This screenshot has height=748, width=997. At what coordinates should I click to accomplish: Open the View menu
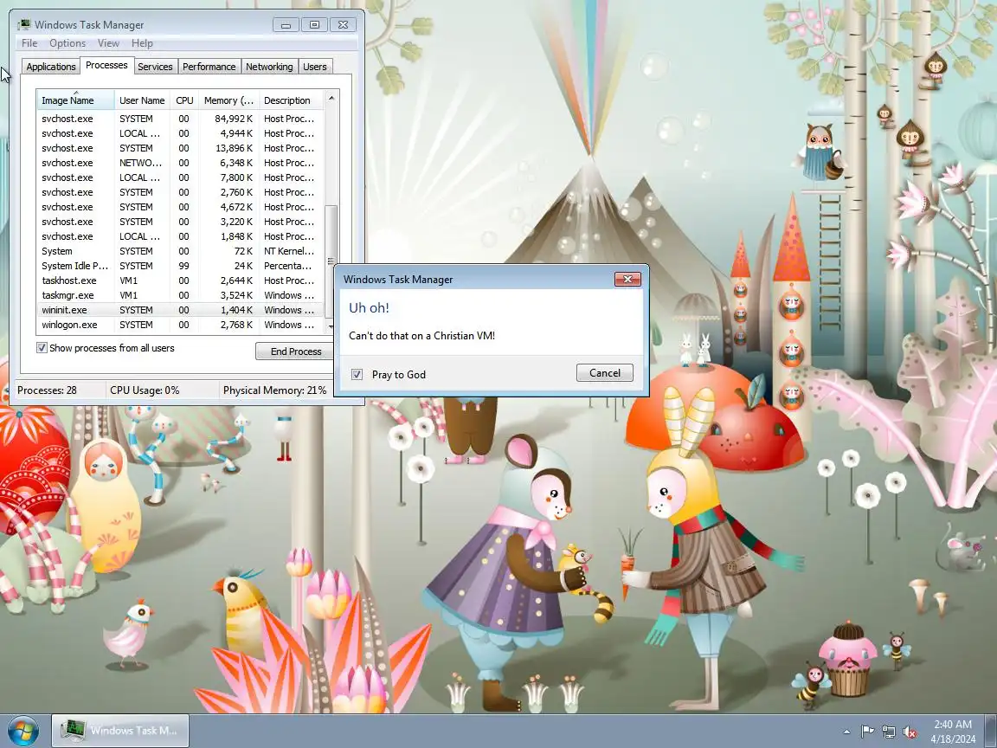click(x=108, y=43)
